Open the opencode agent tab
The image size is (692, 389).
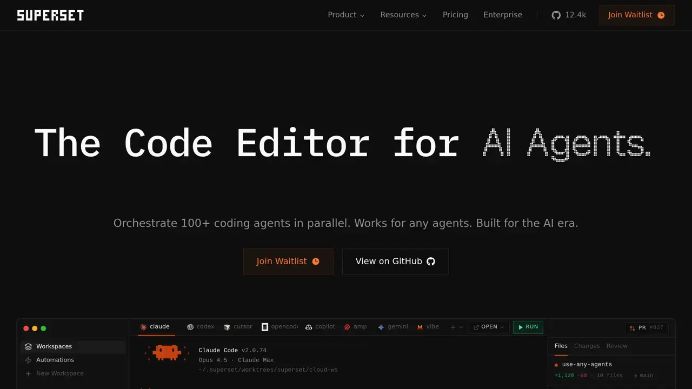(x=280, y=327)
